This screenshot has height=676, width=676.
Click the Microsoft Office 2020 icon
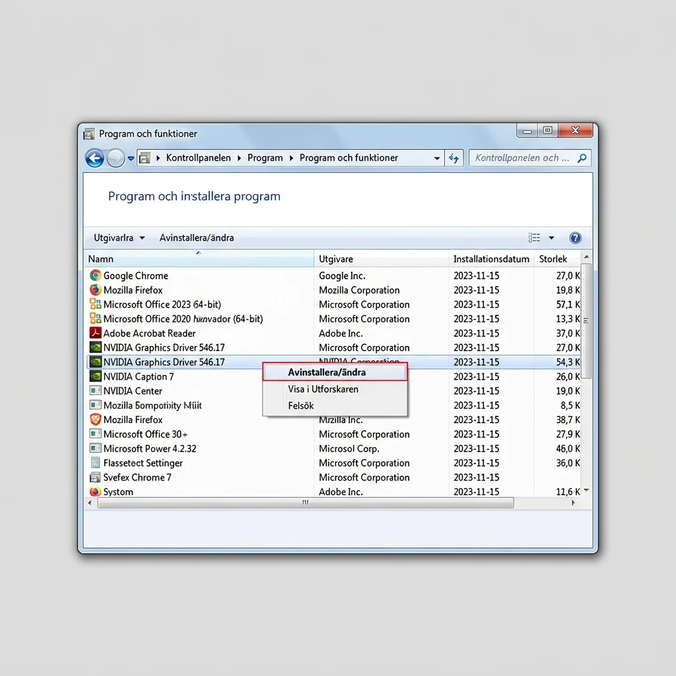(x=95, y=319)
